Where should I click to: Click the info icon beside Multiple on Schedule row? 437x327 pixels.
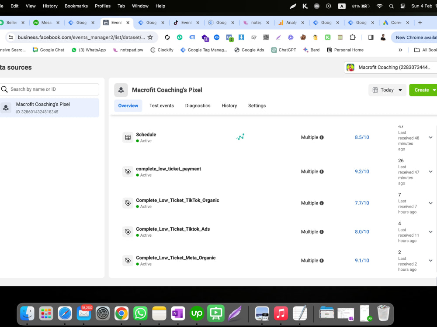[x=322, y=137]
